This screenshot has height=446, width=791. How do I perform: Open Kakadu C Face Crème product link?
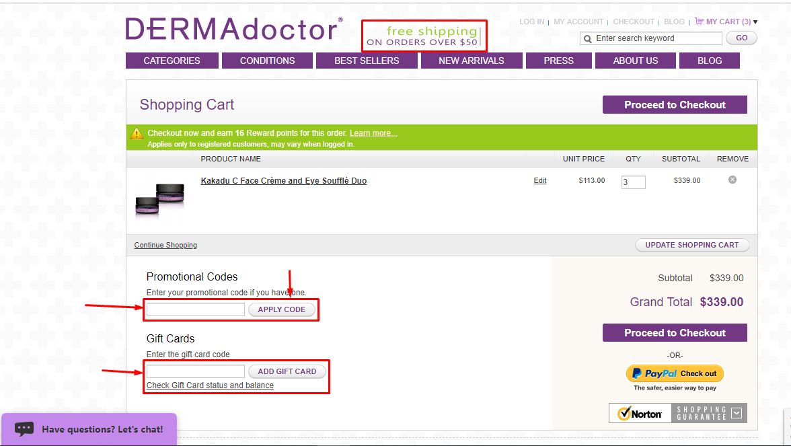284,180
